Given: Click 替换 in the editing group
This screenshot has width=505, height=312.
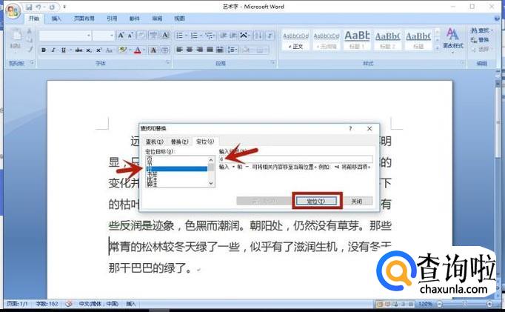Looking at the screenshot, I should pos(481,40).
